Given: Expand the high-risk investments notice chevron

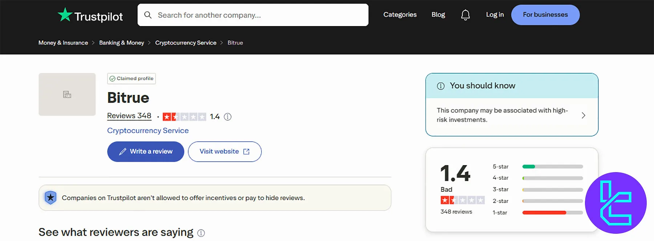Looking at the screenshot, I should (x=583, y=115).
